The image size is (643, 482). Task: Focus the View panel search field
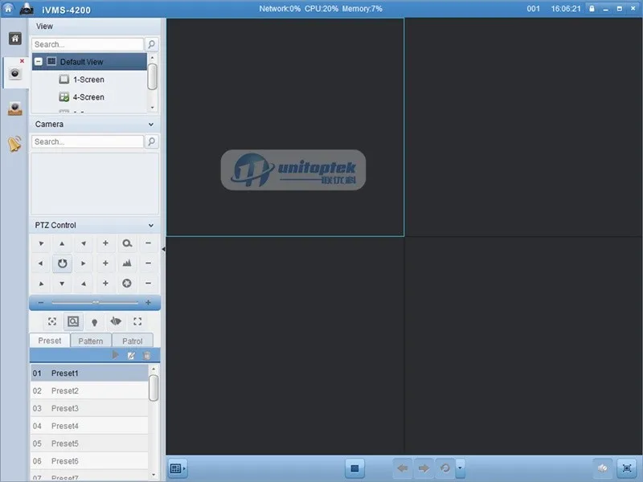(x=88, y=44)
